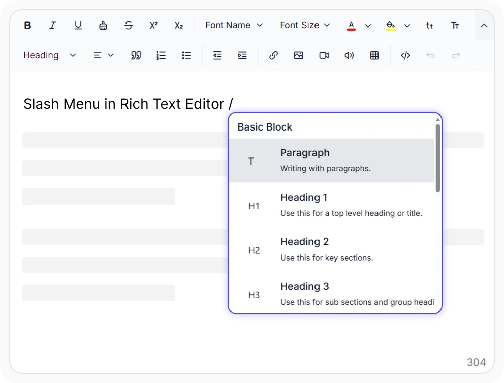Open the Font Size dropdown
The image size is (504, 383).
pos(305,25)
